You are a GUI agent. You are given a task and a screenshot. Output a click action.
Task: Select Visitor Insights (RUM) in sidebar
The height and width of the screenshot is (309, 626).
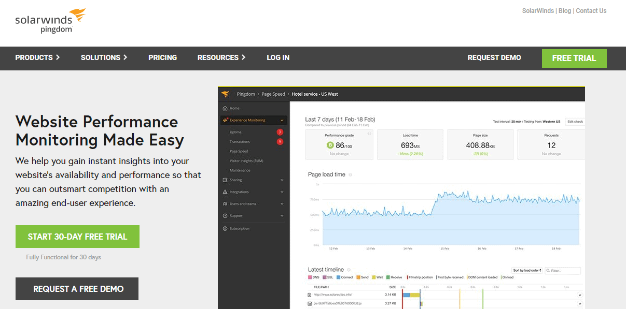(246, 161)
